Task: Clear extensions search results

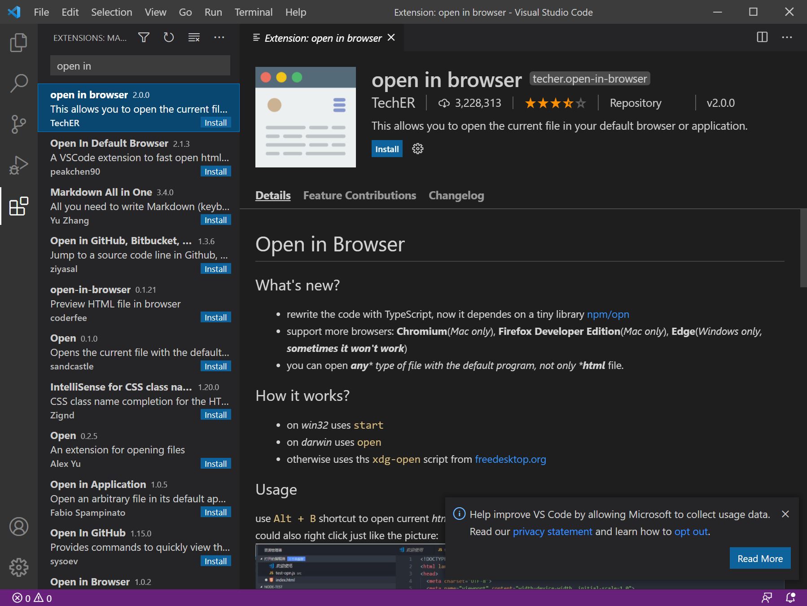Action: [194, 38]
